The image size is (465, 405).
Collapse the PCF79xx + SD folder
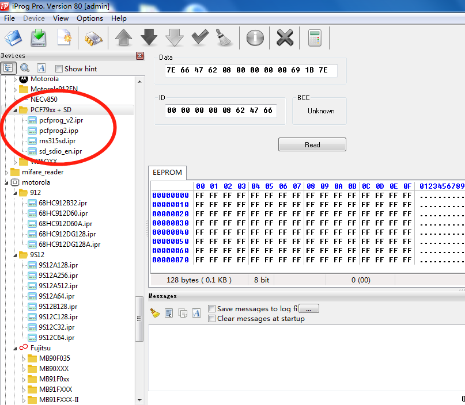pyautogui.click(x=15, y=110)
